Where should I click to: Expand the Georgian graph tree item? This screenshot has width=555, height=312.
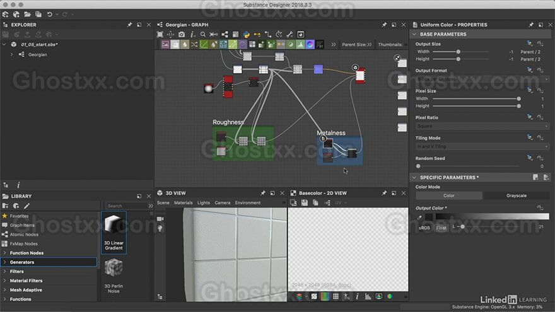click(x=12, y=54)
